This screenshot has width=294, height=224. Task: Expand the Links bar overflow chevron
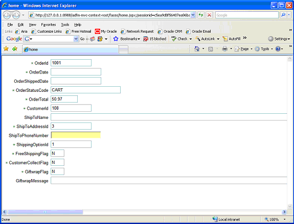click(290, 30)
